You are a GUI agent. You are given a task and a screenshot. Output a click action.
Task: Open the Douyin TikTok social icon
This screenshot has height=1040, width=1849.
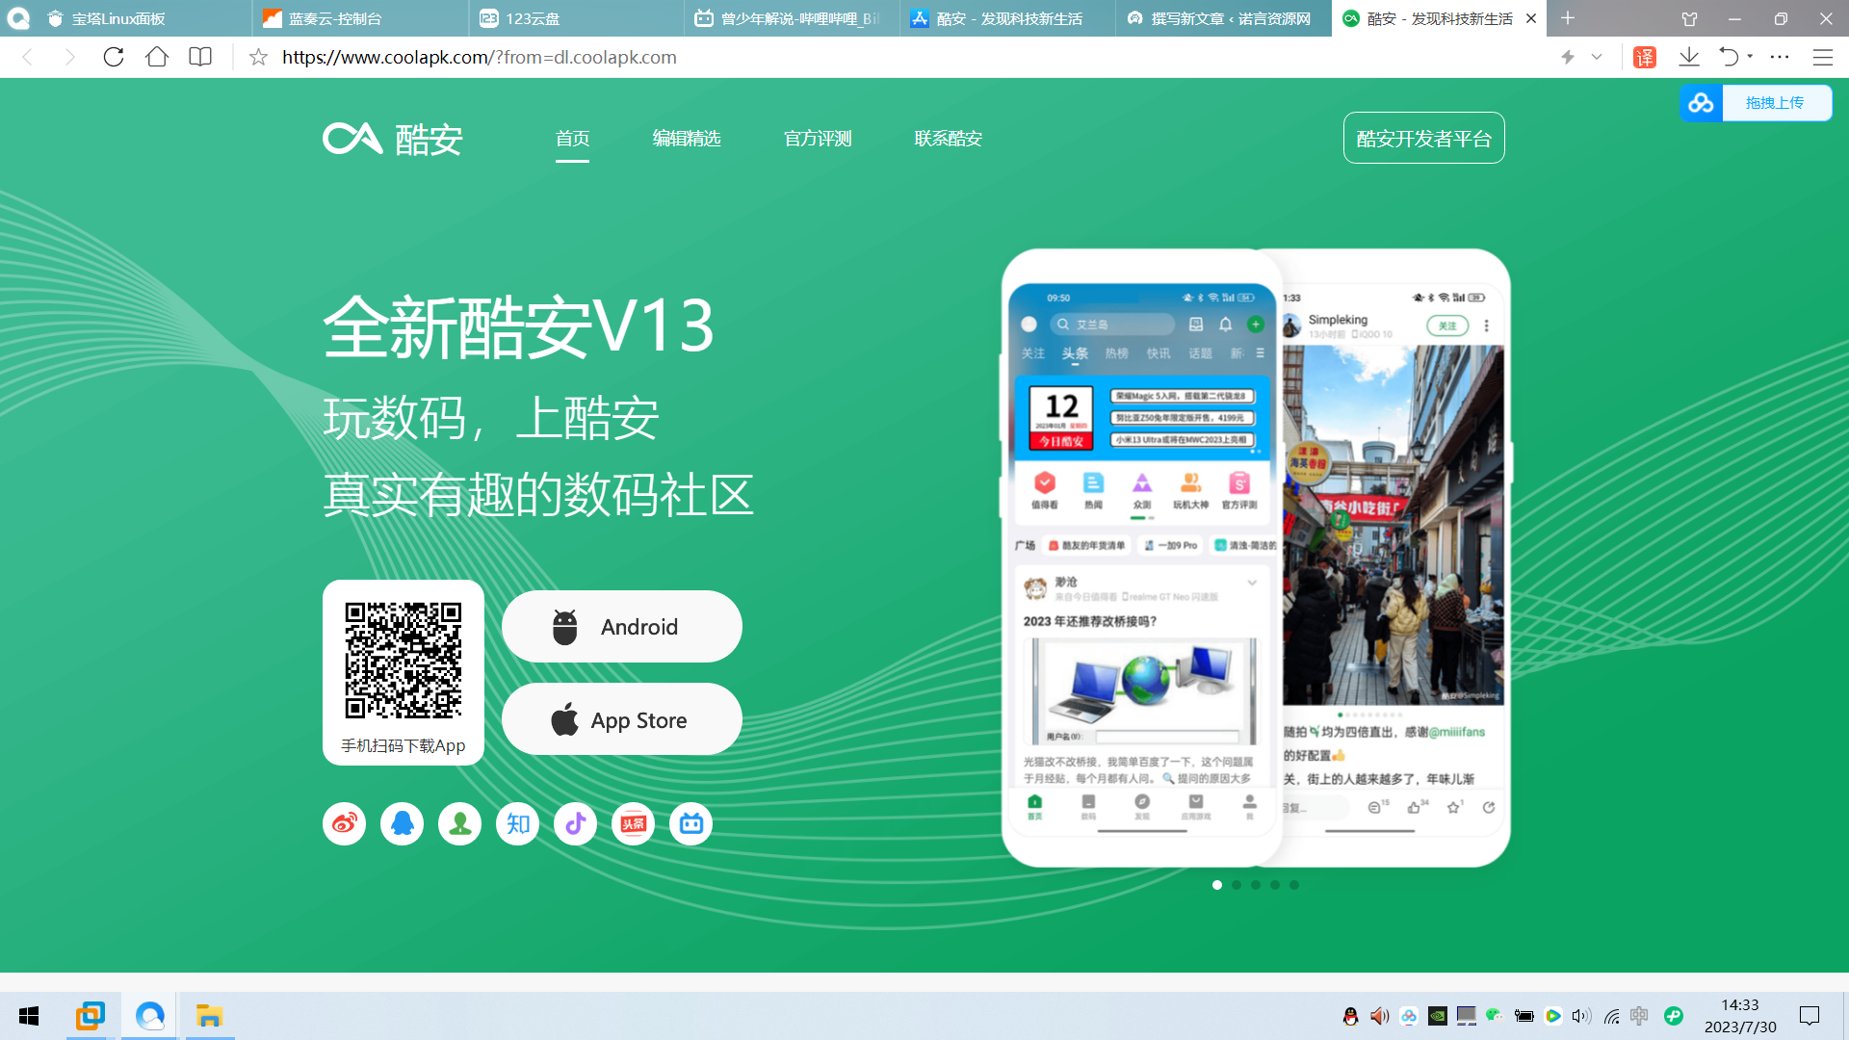click(x=575, y=823)
